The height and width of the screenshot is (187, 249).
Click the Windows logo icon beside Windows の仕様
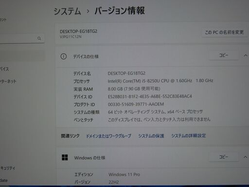pyautogui.click(x=65, y=157)
